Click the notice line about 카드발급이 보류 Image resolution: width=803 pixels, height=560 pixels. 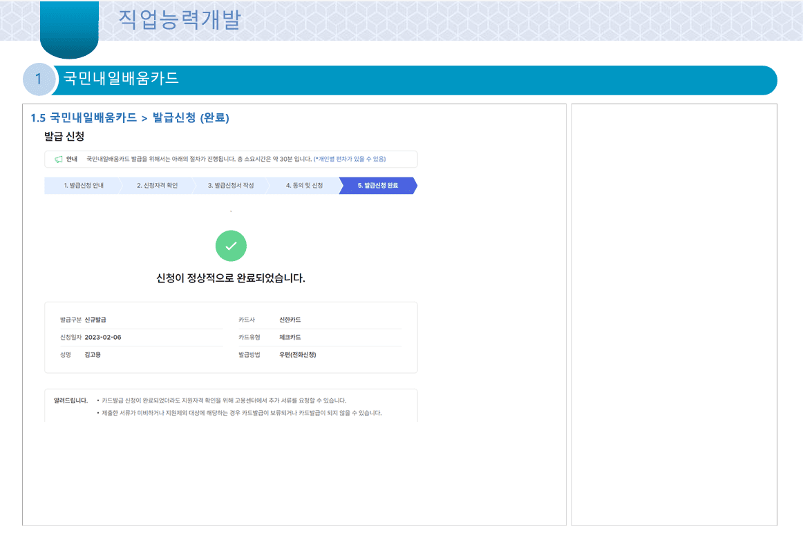tap(241, 413)
